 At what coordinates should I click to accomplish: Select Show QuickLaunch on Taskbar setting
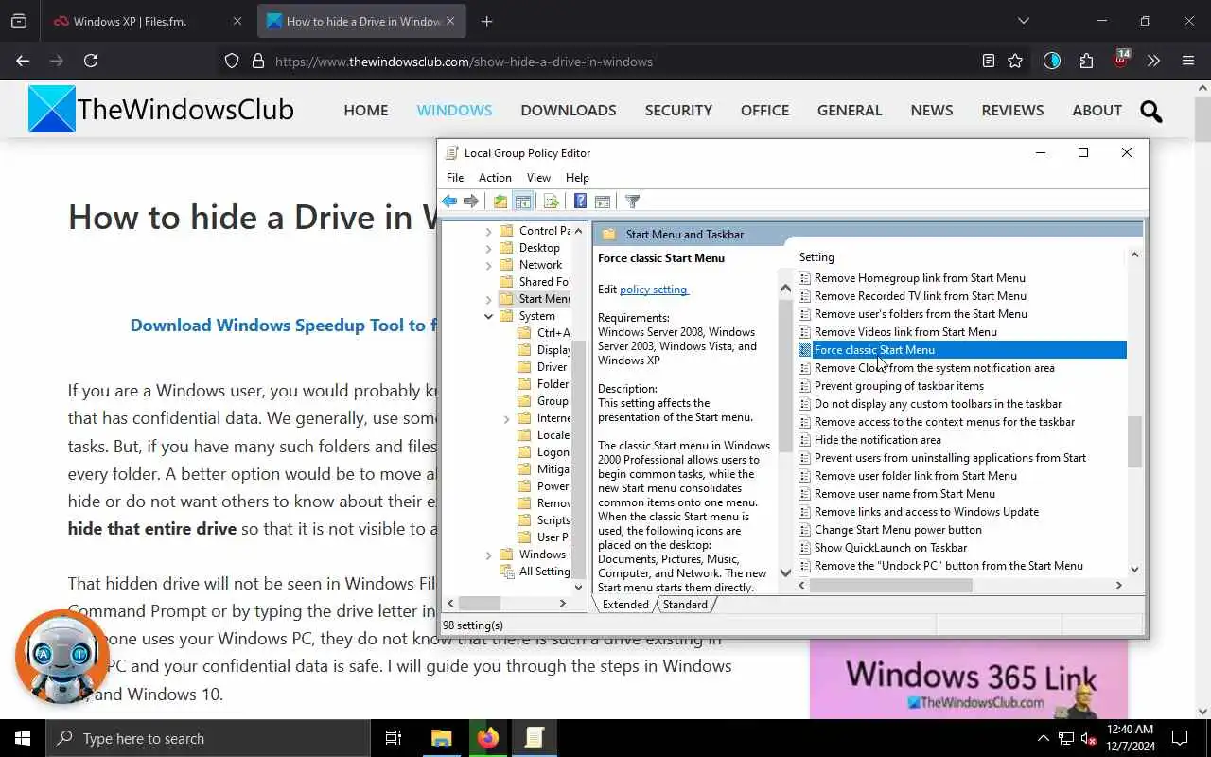click(x=890, y=548)
